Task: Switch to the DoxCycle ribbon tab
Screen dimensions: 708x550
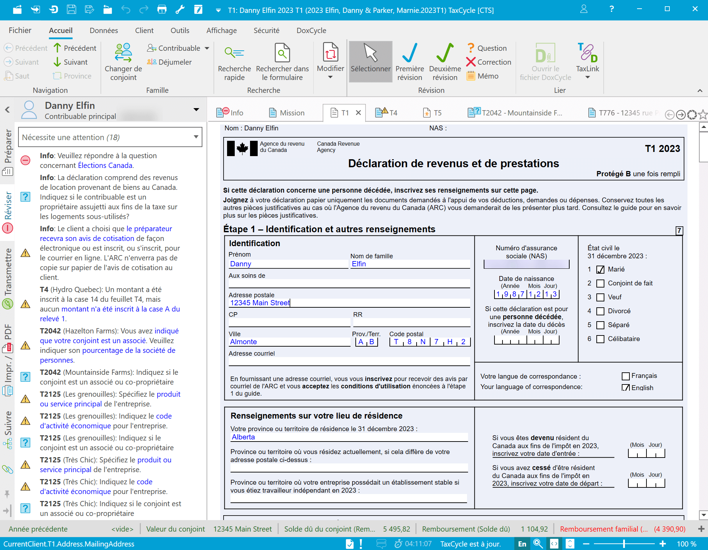Action: [311, 31]
